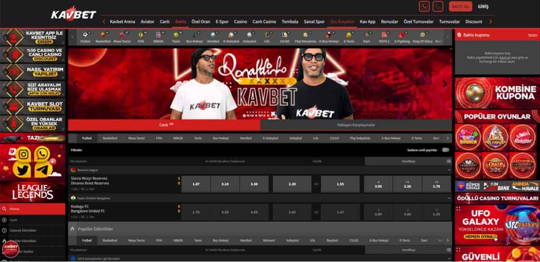Switch to Canlı matches tab

(165, 125)
